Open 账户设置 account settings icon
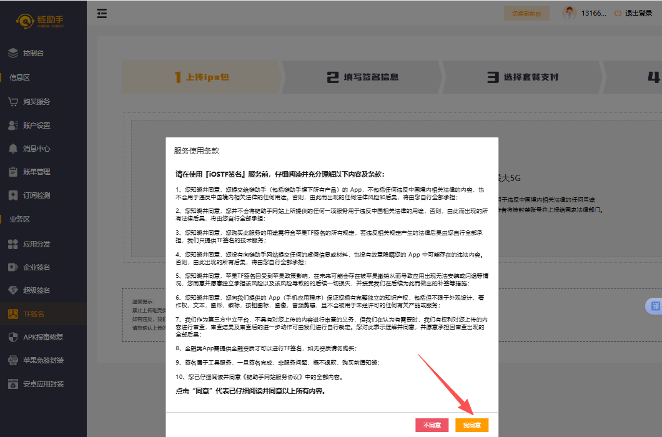The height and width of the screenshot is (437, 662). 13,125
